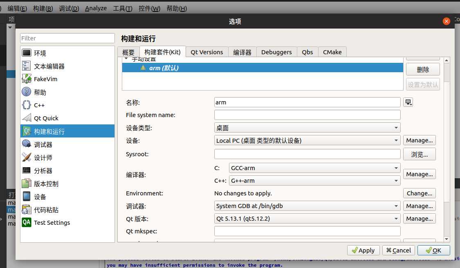This screenshot has width=460, height=268.
Task: Open the Qt 版本 dropdown
Action: pyautogui.click(x=307, y=219)
